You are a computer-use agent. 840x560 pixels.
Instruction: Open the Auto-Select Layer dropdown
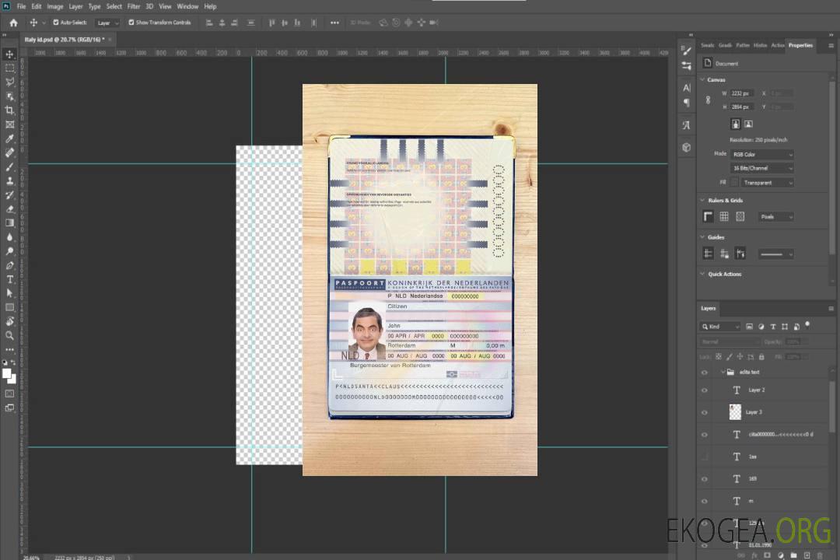107,23
